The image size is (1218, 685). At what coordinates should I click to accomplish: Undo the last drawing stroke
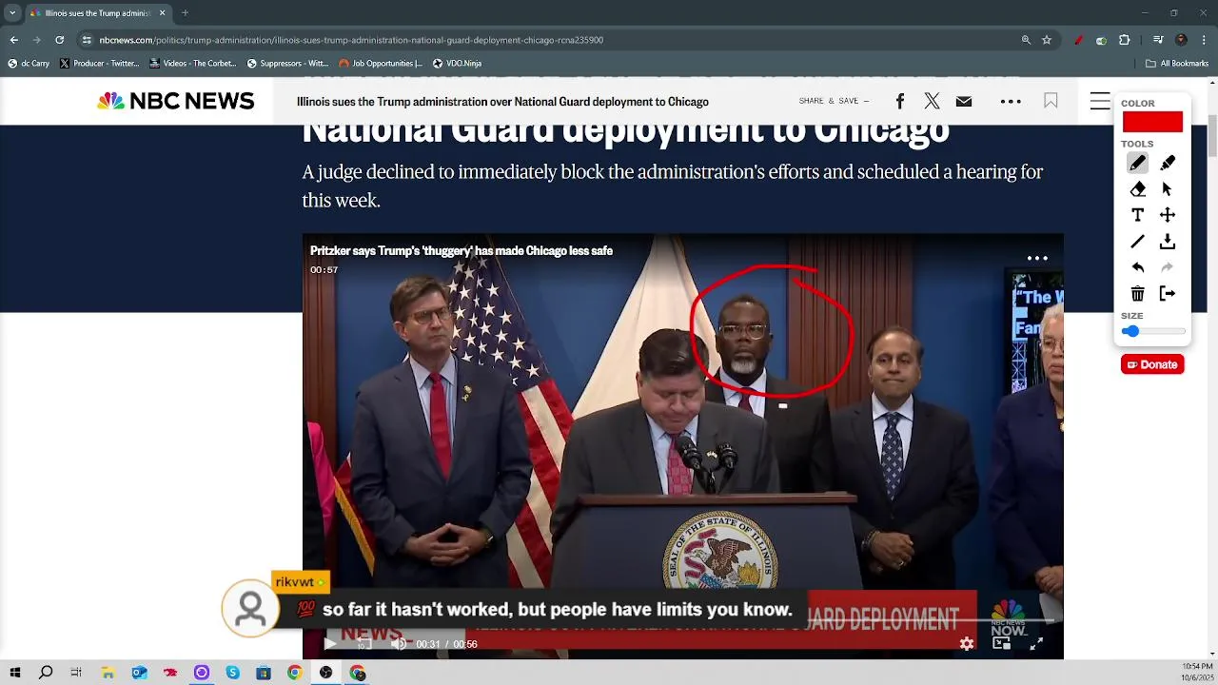(x=1137, y=267)
